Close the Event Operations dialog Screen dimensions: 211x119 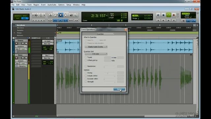click(x=126, y=29)
